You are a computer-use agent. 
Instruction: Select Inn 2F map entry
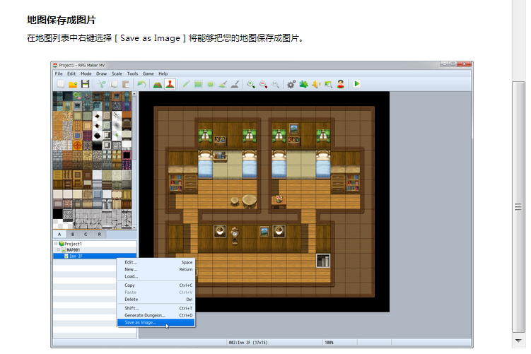coord(95,256)
